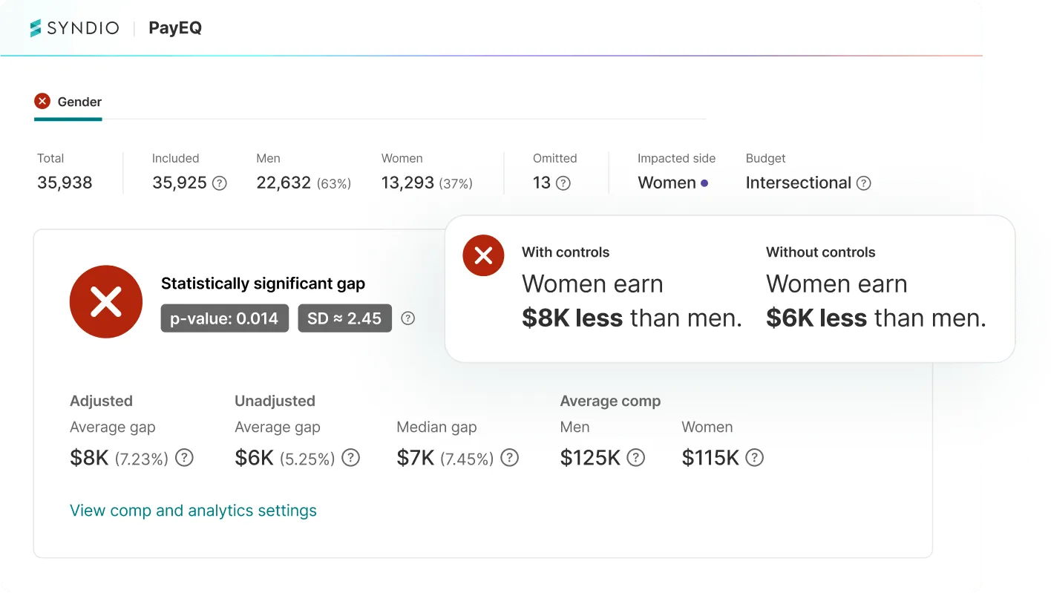Viewport: 1051px width, 593px height.
Task: Click help icon beside Men $125K average comp
Action: point(636,458)
